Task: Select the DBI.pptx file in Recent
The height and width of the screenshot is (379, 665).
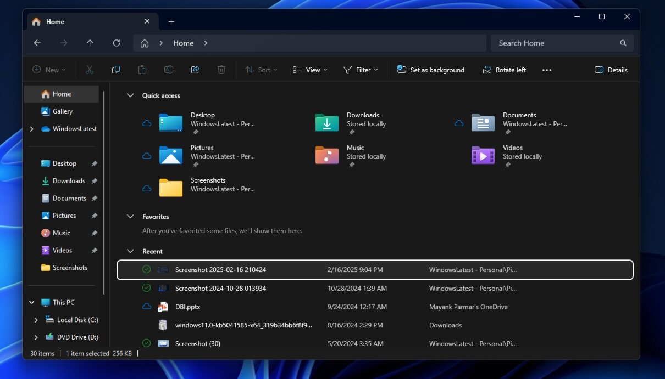Action: 187,307
